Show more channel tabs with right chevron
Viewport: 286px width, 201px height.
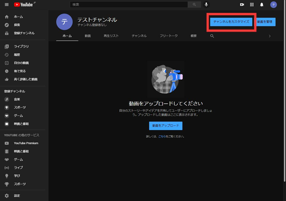pos(269,36)
